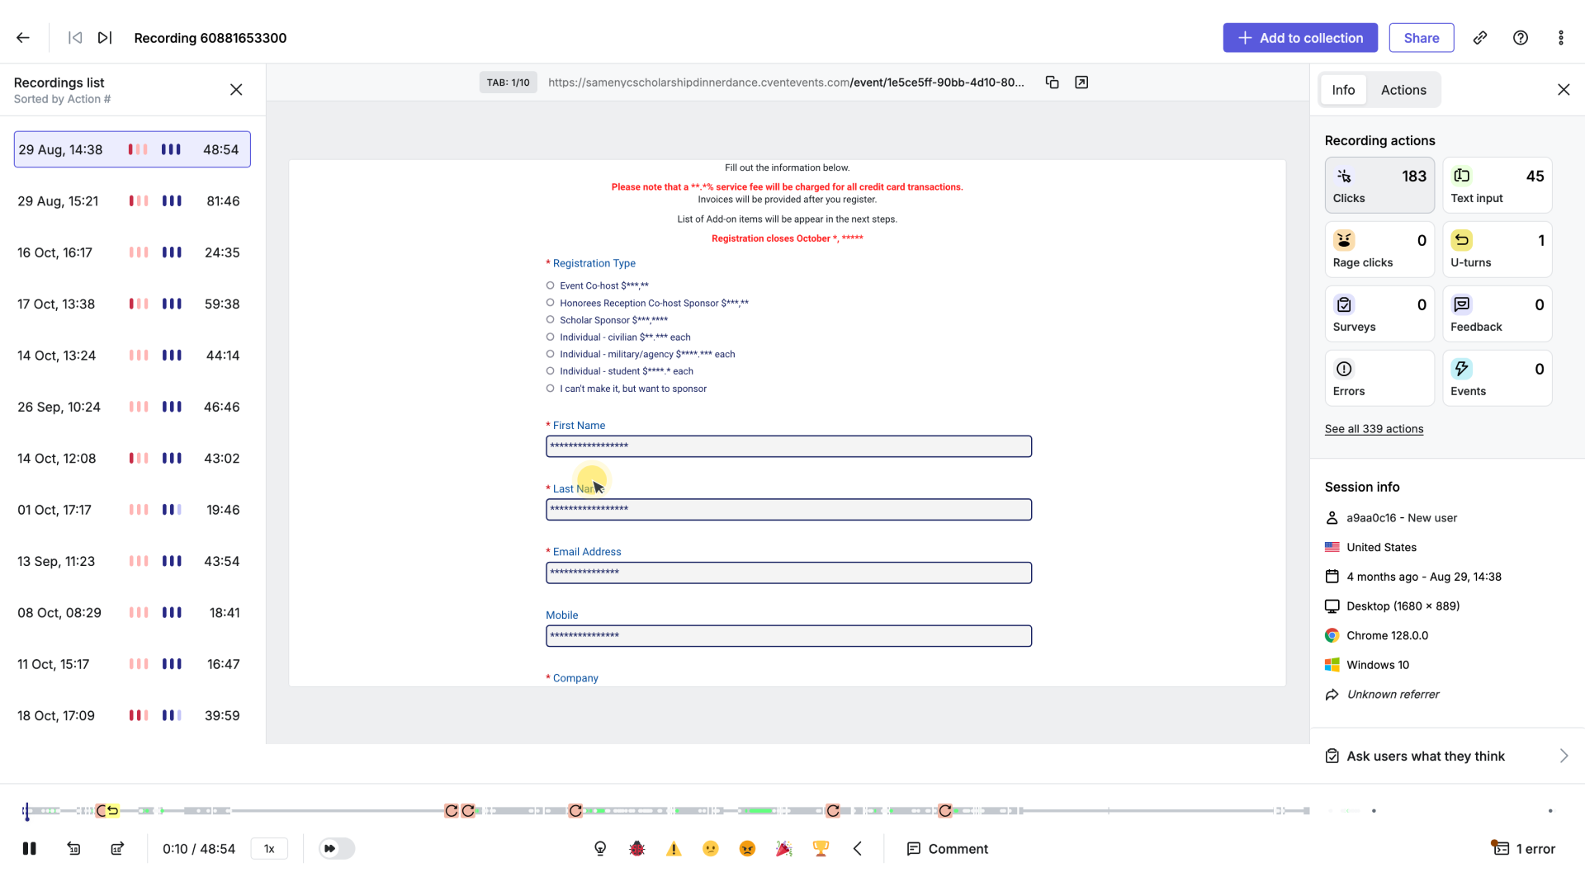Image resolution: width=1585 pixels, height=891 pixels.
Task: Open See all 339 actions link
Action: pyautogui.click(x=1374, y=429)
